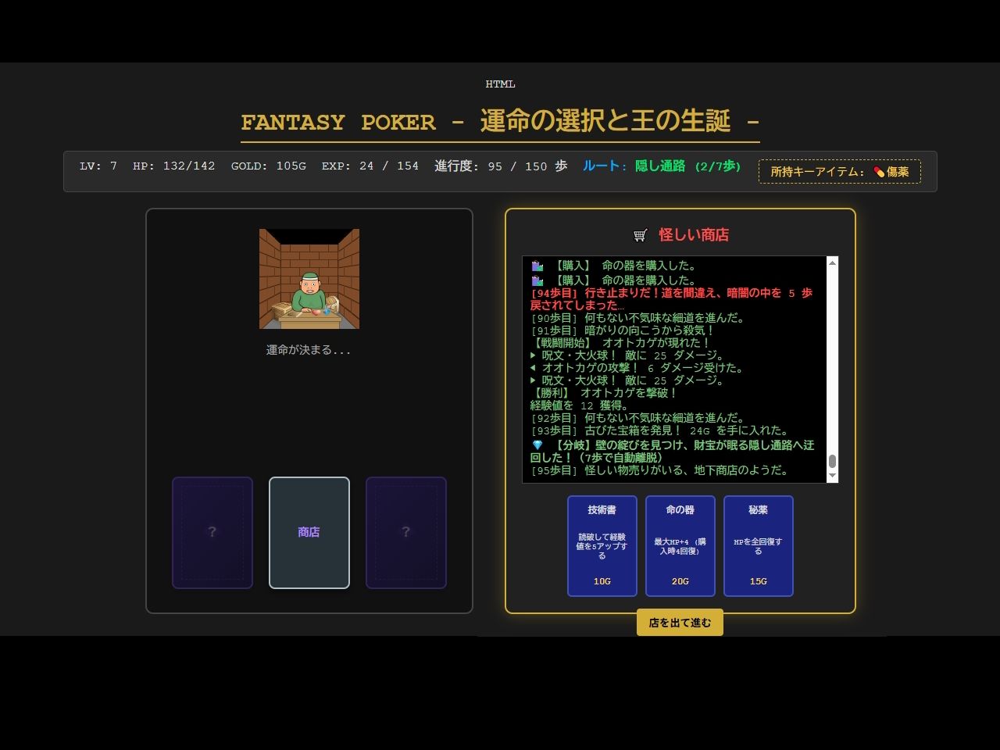1000x750 pixels.
Task: Click the FANTASY POKER game title
Action: tap(500, 122)
